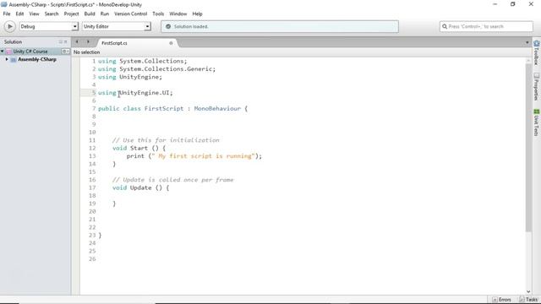Open the Window menu
The image size is (541, 304).
178,14
